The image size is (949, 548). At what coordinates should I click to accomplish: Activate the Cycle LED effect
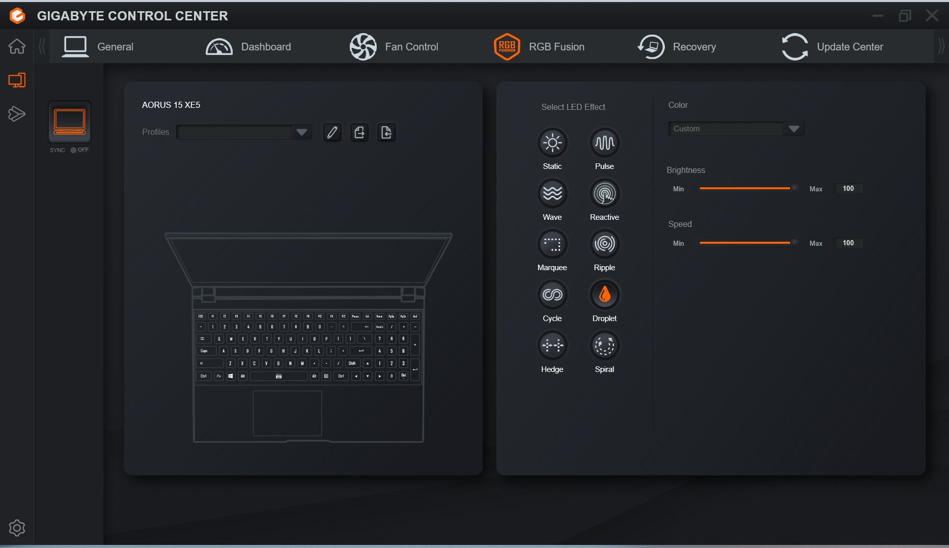click(552, 295)
